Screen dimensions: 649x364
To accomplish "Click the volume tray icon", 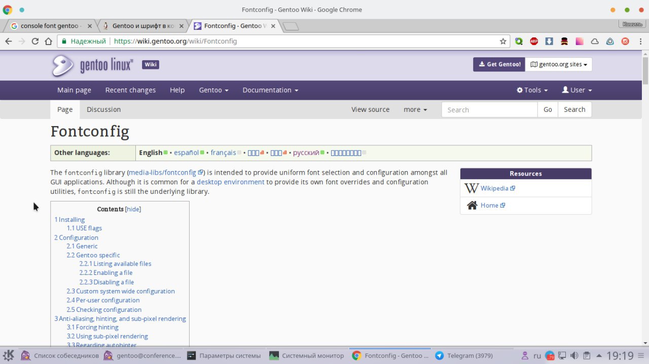I will 574,355.
